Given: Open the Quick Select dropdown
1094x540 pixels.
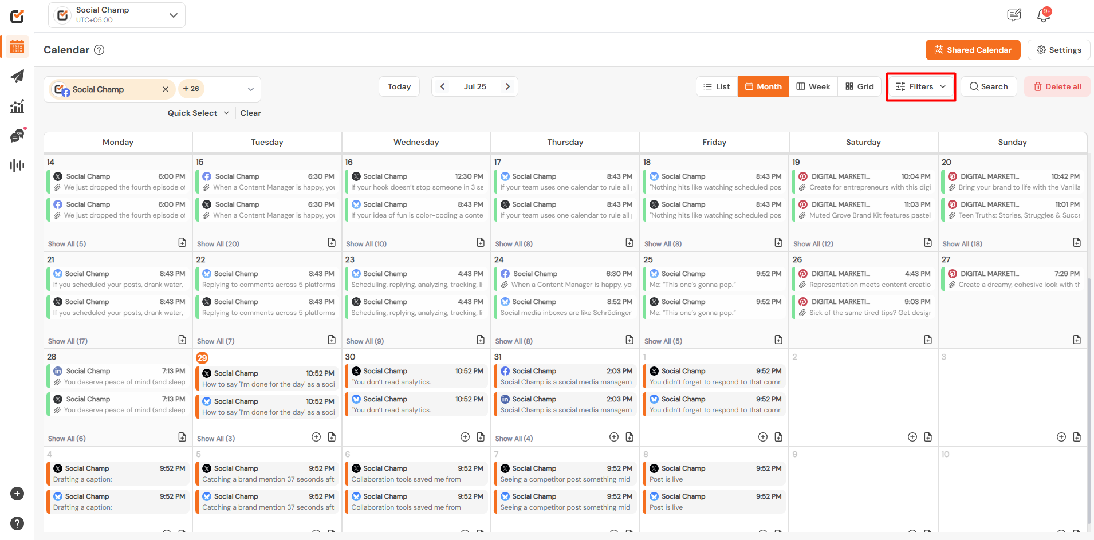Looking at the screenshot, I should coord(198,113).
